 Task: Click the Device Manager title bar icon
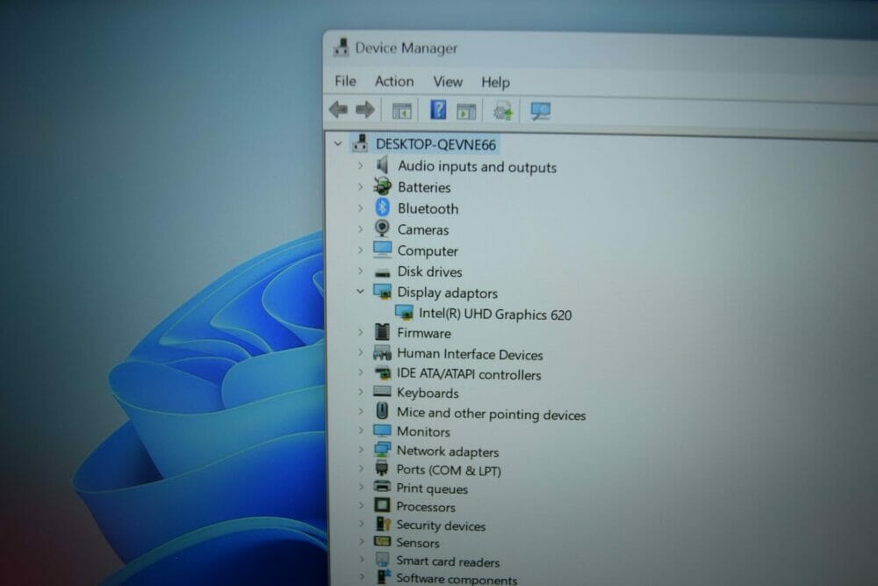tap(341, 47)
